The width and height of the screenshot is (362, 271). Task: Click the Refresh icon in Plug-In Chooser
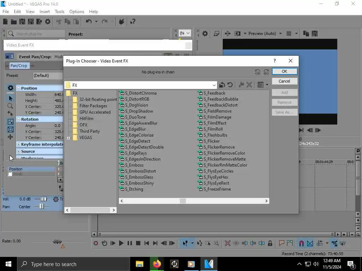230,85
